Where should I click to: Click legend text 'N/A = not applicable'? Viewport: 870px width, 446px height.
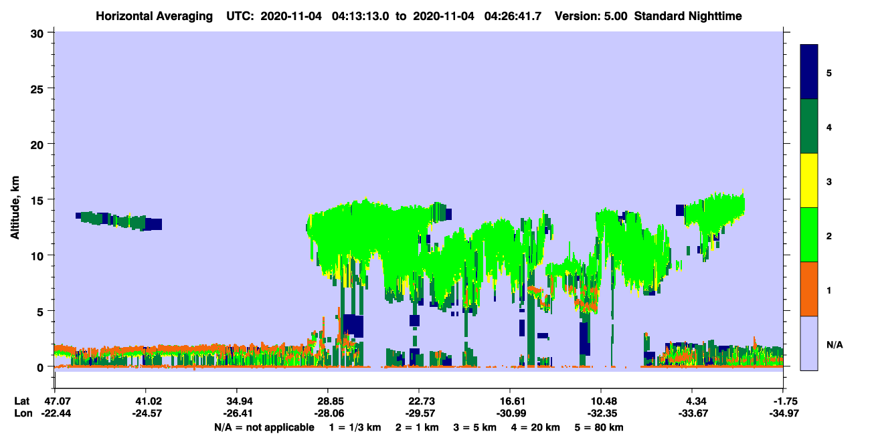(264, 427)
